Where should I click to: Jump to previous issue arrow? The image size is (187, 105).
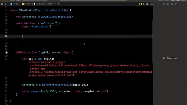(139, 4)
